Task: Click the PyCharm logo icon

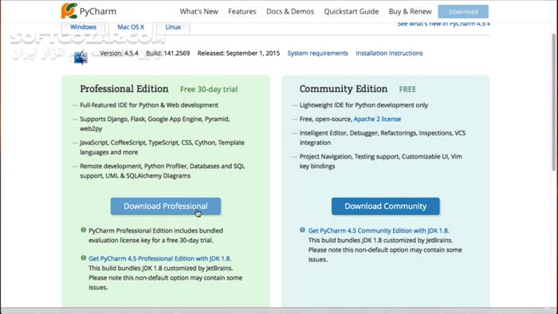Action: point(69,10)
